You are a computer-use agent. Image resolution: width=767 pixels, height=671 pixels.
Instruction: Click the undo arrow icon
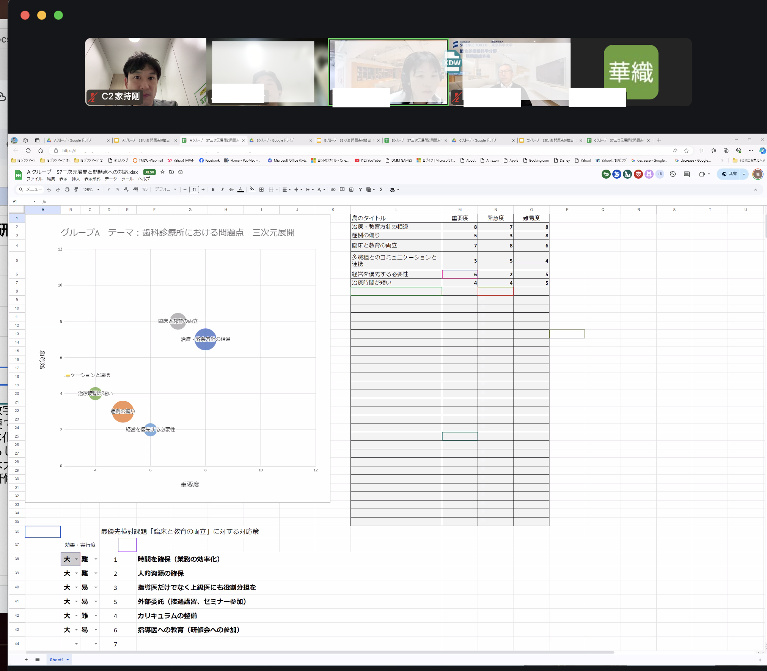[49, 190]
